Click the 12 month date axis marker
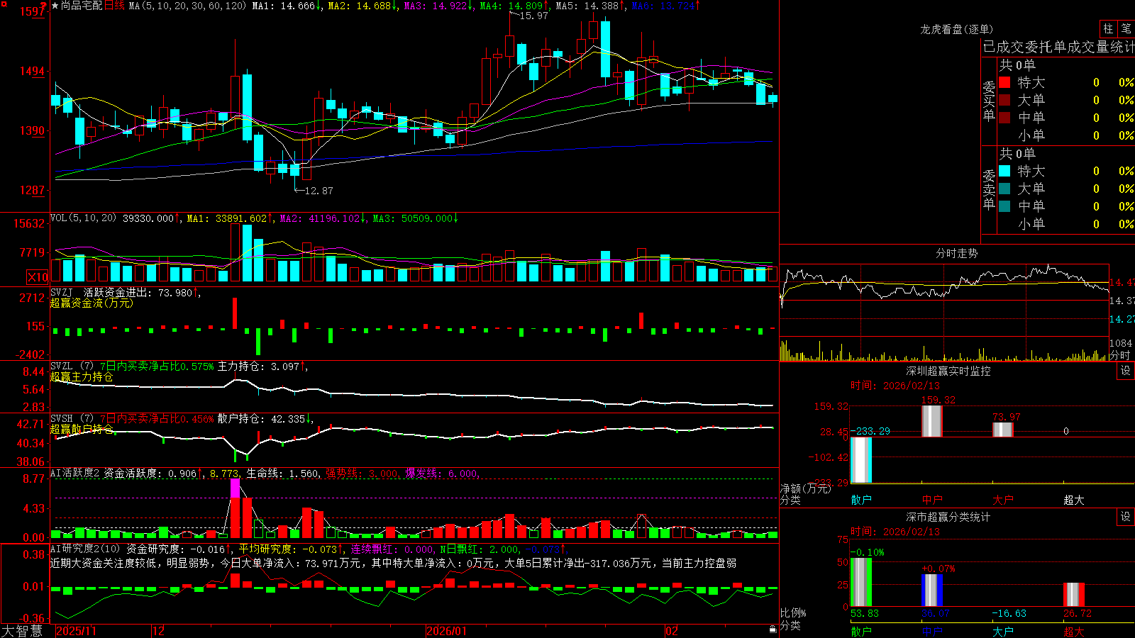 pyautogui.click(x=159, y=631)
